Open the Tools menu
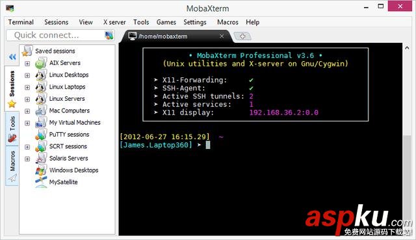 (x=141, y=22)
